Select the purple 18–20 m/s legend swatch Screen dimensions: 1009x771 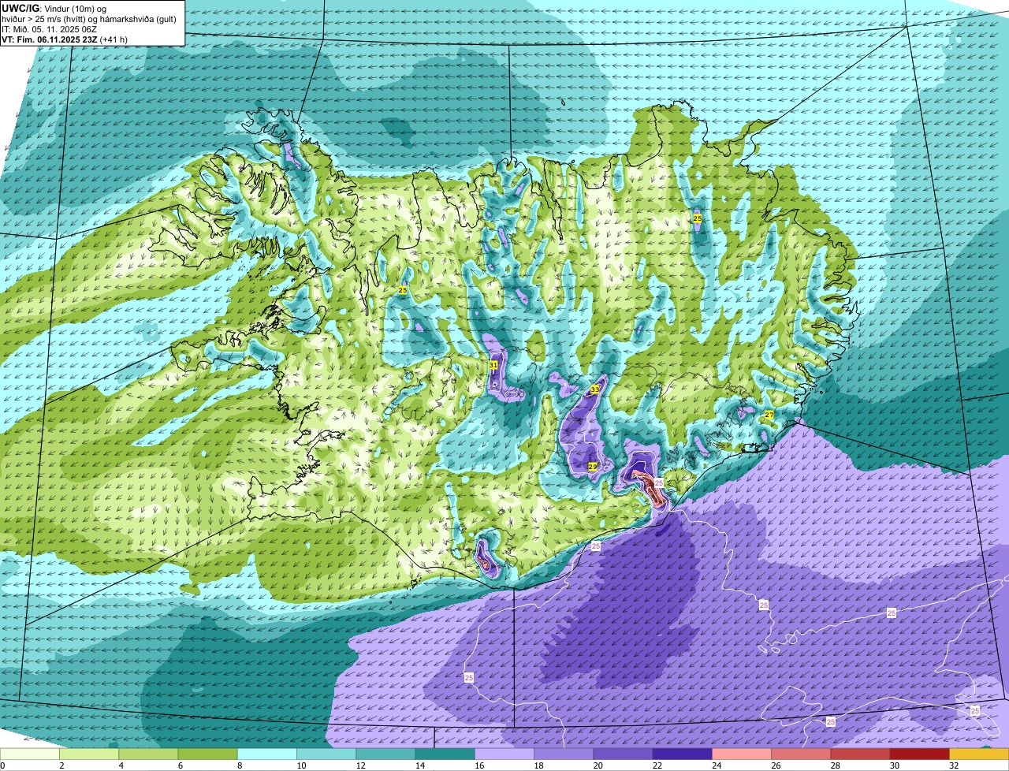click(x=564, y=754)
